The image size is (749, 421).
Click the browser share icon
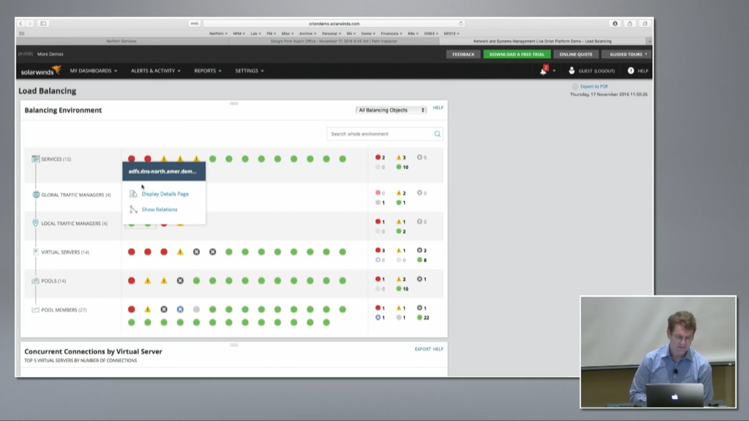pyautogui.click(x=630, y=23)
